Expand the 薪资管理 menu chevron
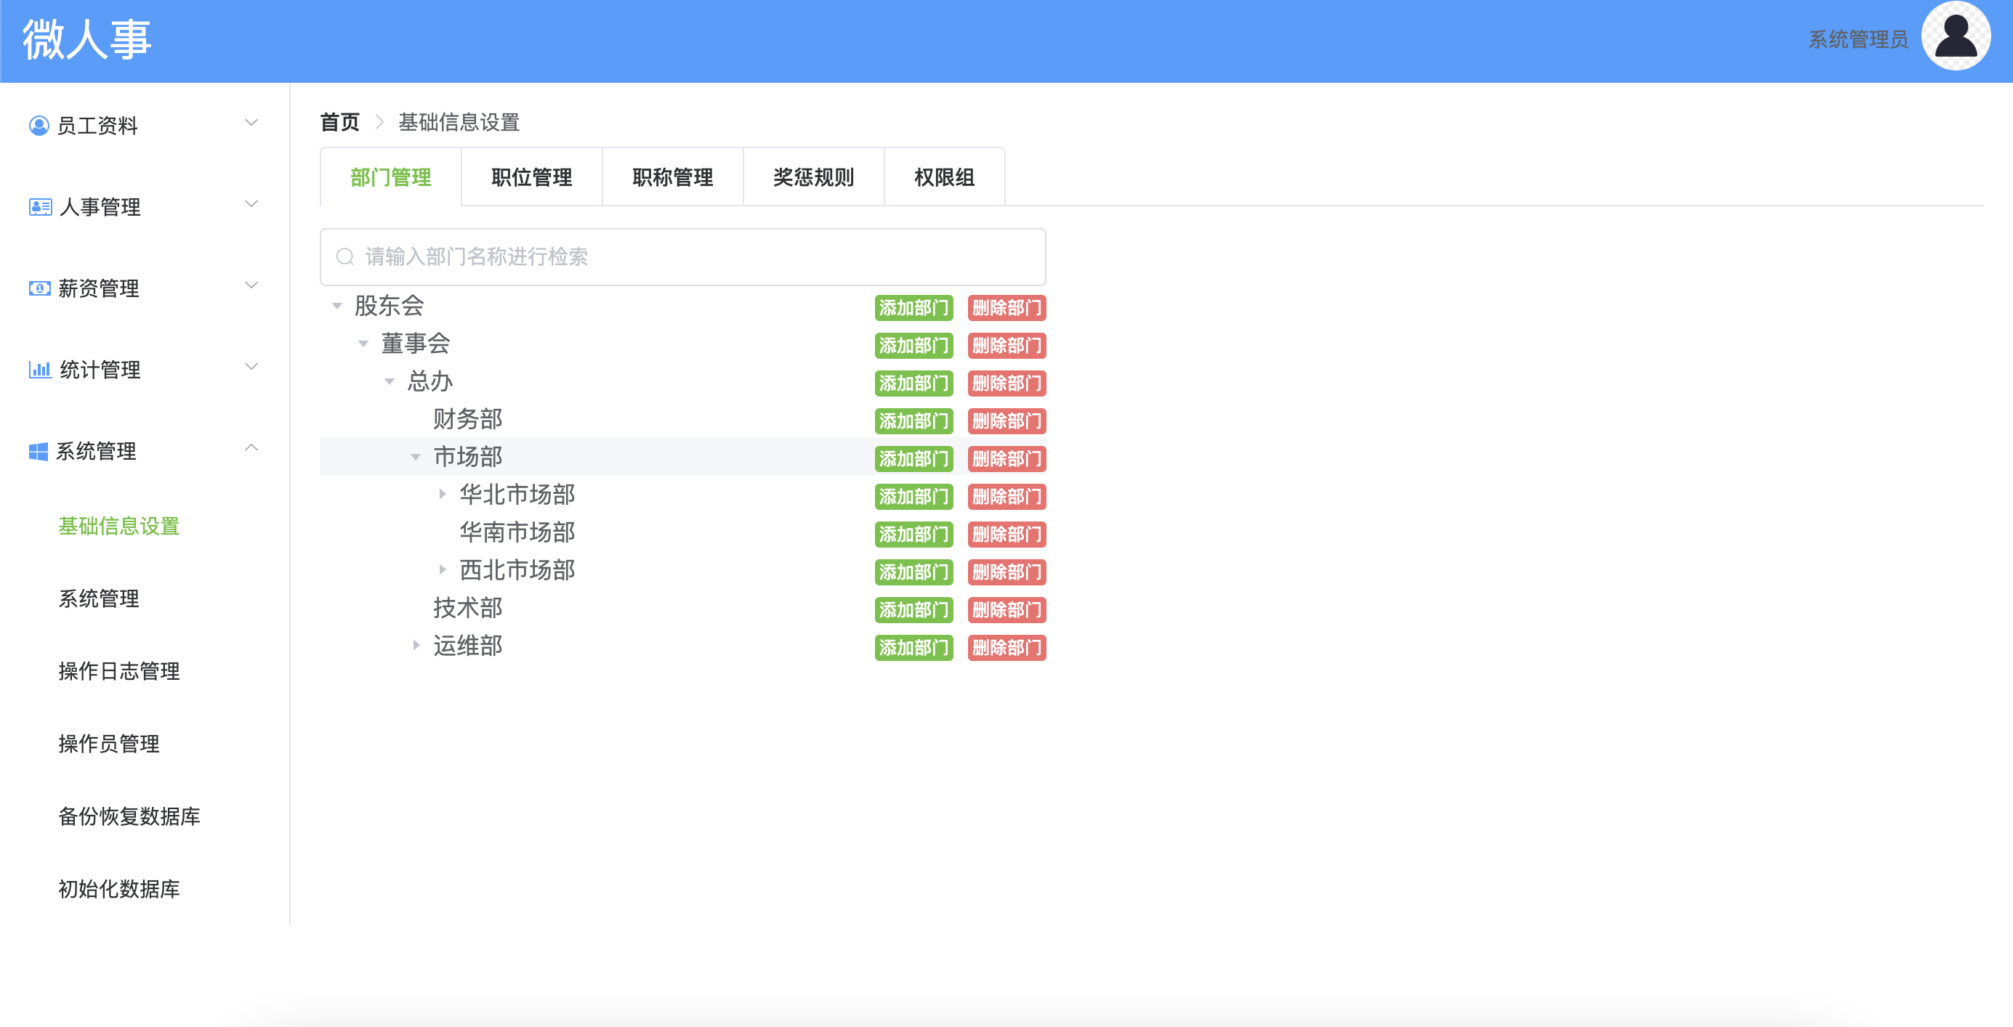Screen dimensions: 2013x1027 [251, 286]
